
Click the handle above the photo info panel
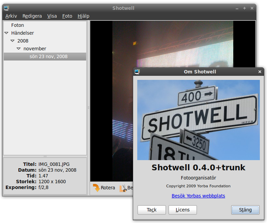pyautogui.click(x=45, y=156)
